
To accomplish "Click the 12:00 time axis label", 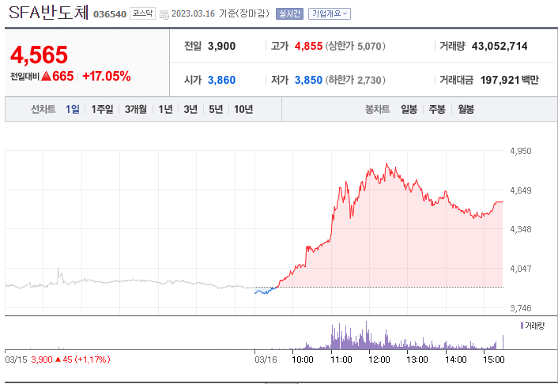I will 379,360.
